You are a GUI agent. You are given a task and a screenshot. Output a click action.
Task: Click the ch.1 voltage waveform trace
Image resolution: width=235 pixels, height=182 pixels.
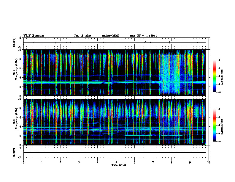coord(115,42)
